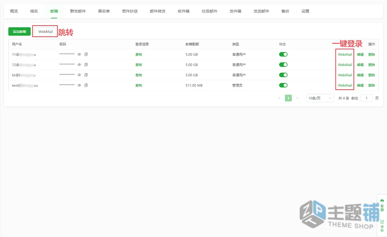The width and height of the screenshot is (387, 237).
Task: Click 删除 for the 12@ mailbox
Action: point(372,65)
